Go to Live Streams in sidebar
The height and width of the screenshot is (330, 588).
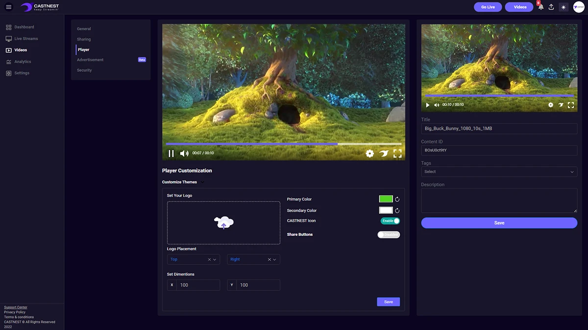tap(26, 39)
